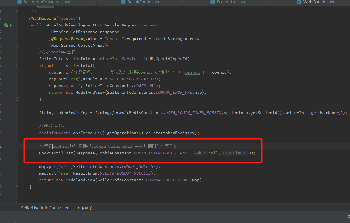Image resolution: width=350 pixels, height=223 pixels.
Task: Click the class icon on WebConfig.java tab
Action: click(x=299, y=2)
